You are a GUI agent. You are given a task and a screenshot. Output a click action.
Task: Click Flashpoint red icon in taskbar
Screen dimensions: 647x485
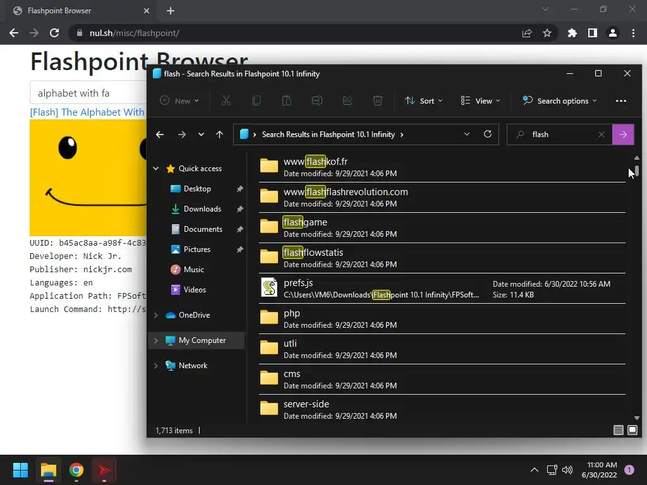(x=104, y=470)
